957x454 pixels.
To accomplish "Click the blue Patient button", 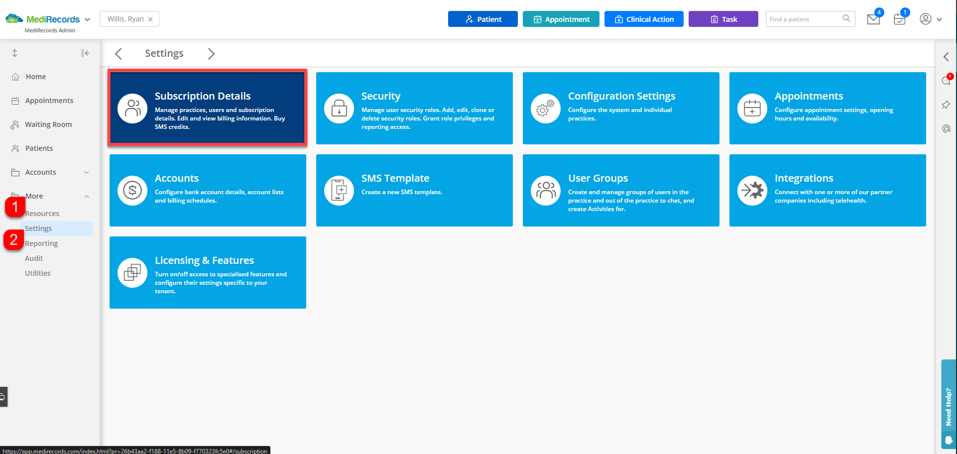I will pyautogui.click(x=483, y=19).
